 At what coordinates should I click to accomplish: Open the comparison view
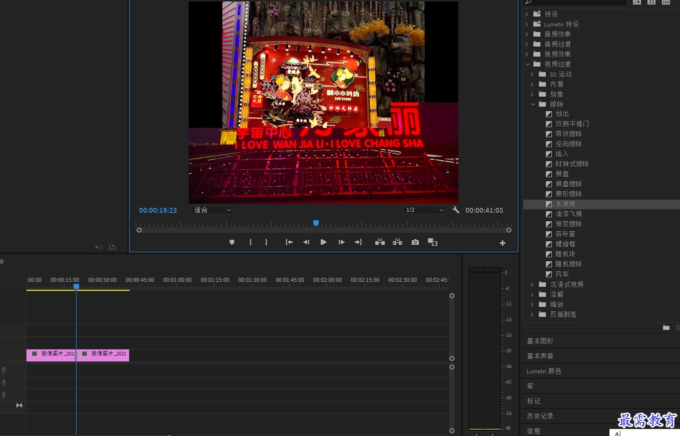(x=433, y=242)
